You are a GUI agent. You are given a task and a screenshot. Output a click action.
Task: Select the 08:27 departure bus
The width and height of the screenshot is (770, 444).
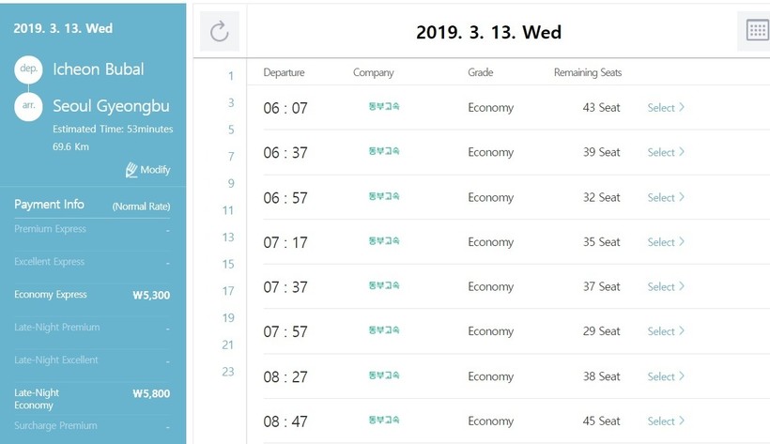[x=666, y=376]
